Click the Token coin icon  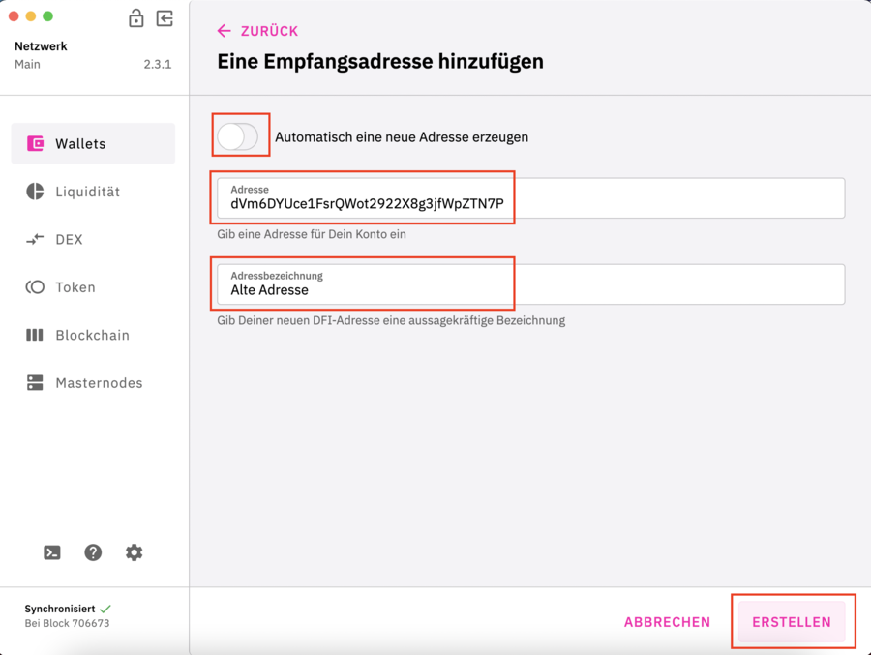[x=36, y=287]
